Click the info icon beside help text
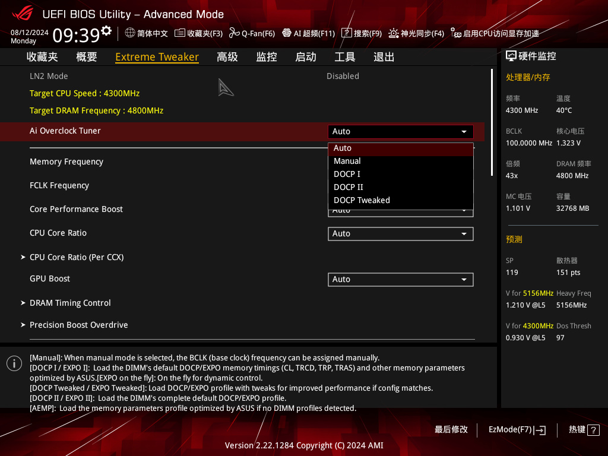The width and height of the screenshot is (608, 456). [x=14, y=363]
